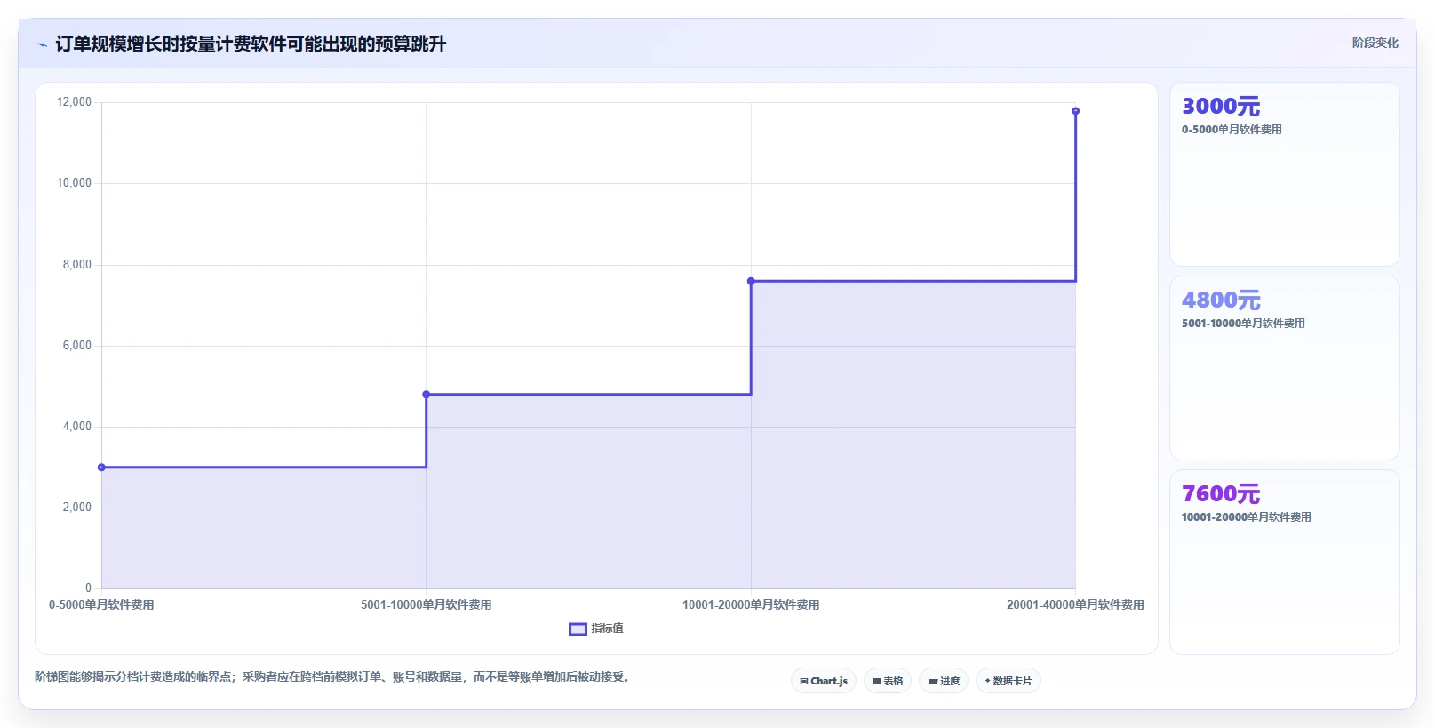The width and height of the screenshot is (1435, 728).
Task: Click the 阶段变化 label in the header
Action: pyautogui.click(x=1375, y=43)
